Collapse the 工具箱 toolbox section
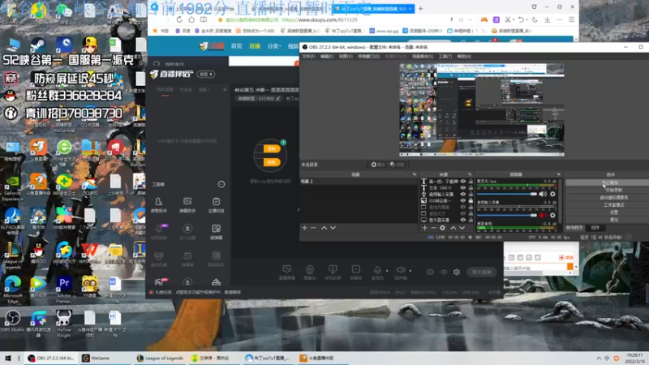Image resolution: width=649 pixels, height=365 pixels. (221, 184)
